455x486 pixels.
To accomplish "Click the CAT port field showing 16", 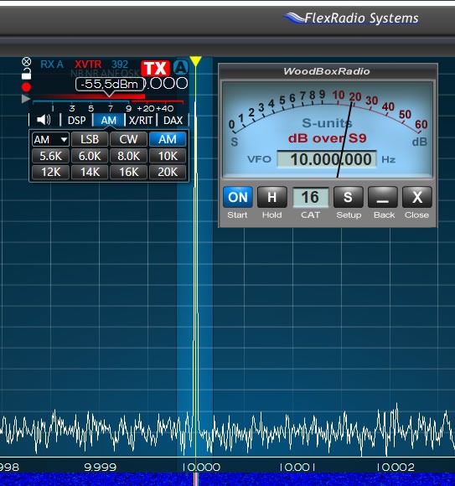I will pyautogui.click(x=310, y=198).
